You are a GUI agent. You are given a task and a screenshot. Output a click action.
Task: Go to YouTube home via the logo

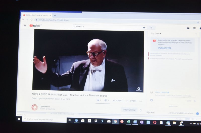click(35, 26)
